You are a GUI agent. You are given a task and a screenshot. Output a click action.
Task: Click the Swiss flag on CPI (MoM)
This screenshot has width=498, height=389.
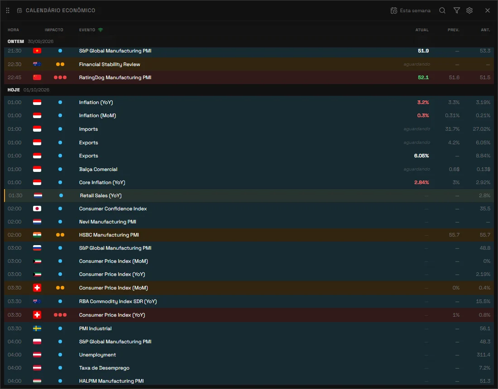[37, 288]
